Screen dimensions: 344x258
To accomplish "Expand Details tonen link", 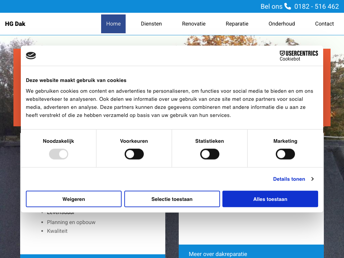I will pyautogui.click(x=289, y=179).
